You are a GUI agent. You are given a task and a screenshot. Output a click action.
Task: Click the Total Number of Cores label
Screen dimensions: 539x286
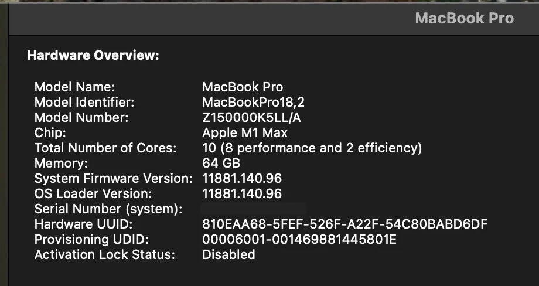pos(105,148)
